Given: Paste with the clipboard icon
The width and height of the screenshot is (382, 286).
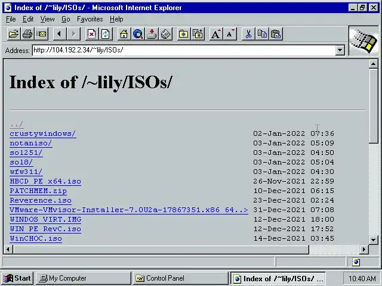Looking at the screenshot, I should click(276, 34).
